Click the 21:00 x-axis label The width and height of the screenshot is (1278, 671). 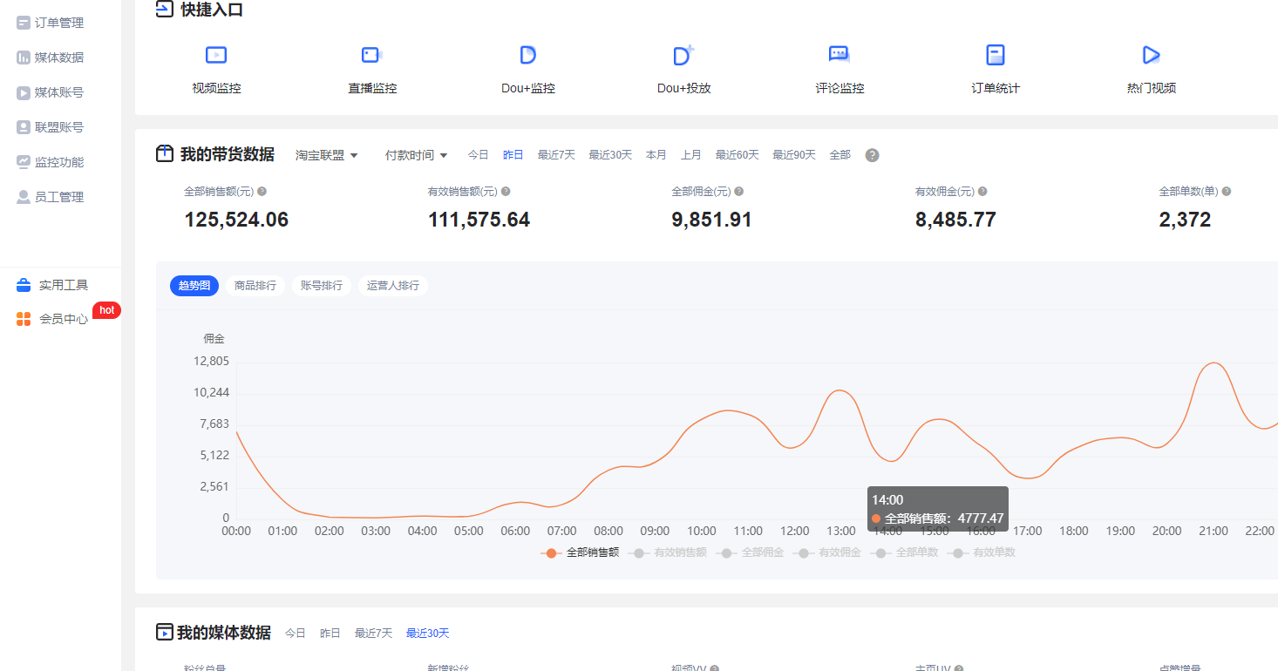coord(1213,531)
